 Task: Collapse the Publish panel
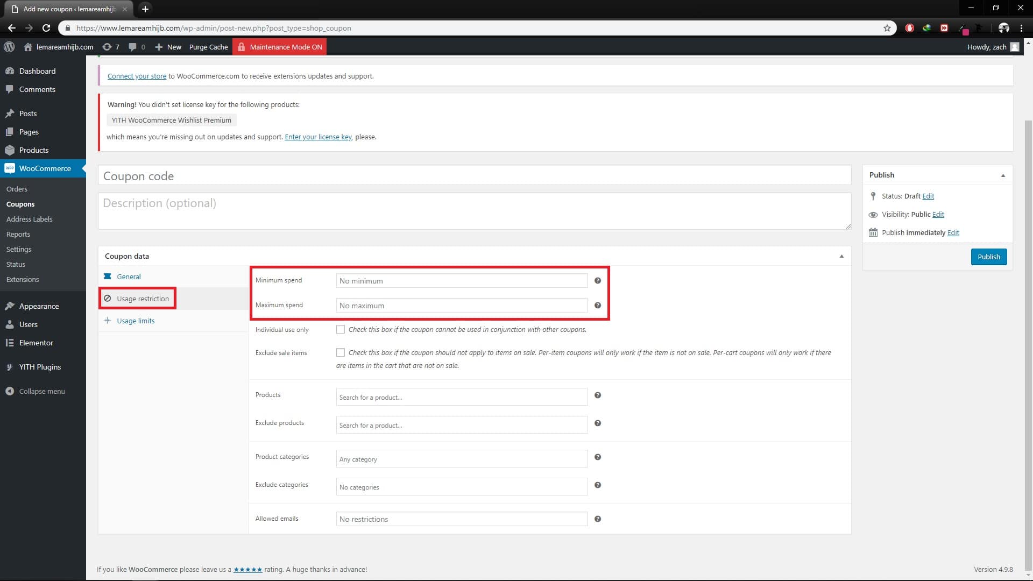1003,175
